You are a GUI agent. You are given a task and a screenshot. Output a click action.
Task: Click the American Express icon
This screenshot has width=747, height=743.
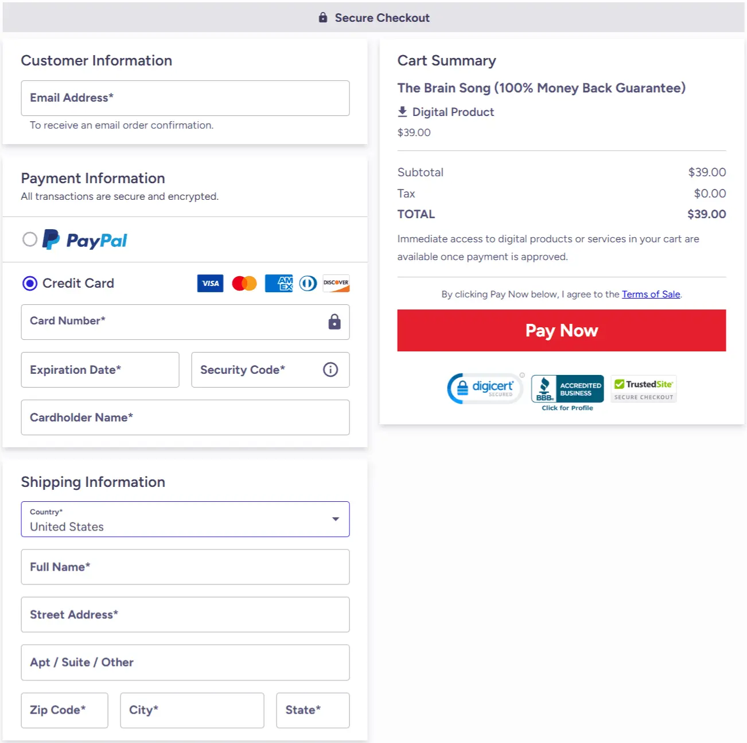278,283
